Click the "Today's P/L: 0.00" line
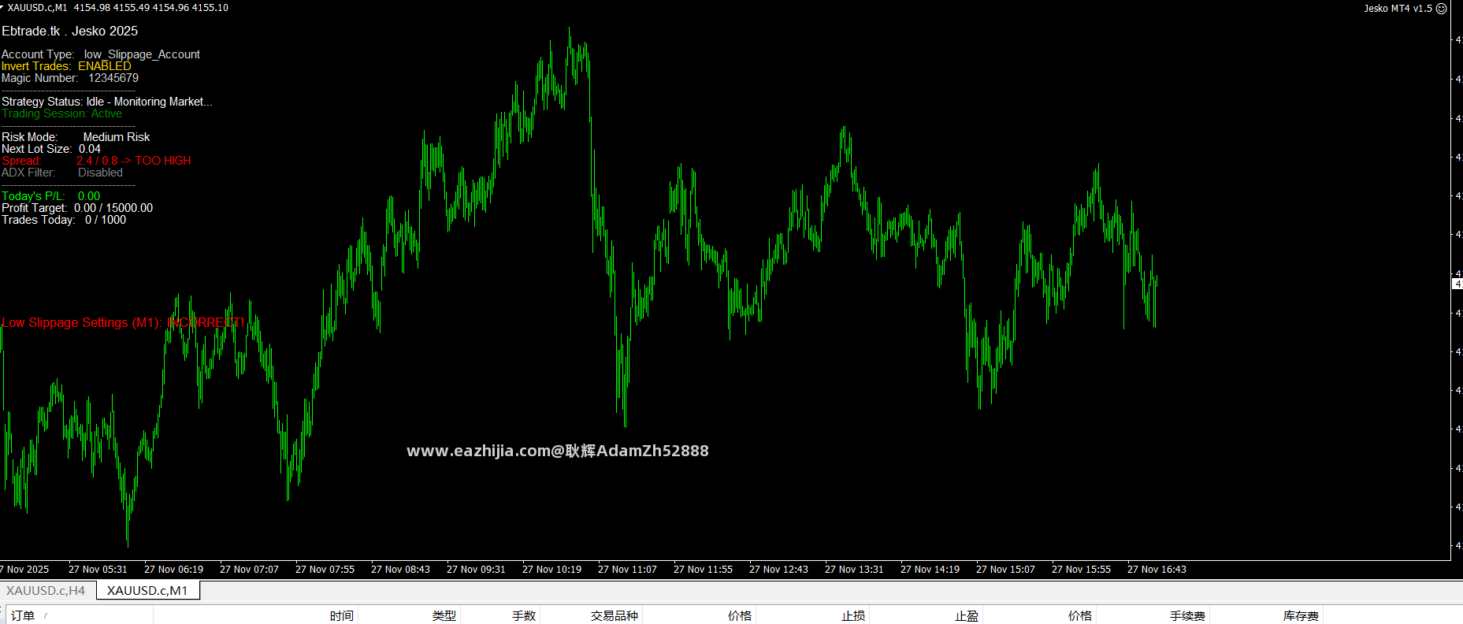The height and width of the screenshot is (624, 1463). [51, 196]
